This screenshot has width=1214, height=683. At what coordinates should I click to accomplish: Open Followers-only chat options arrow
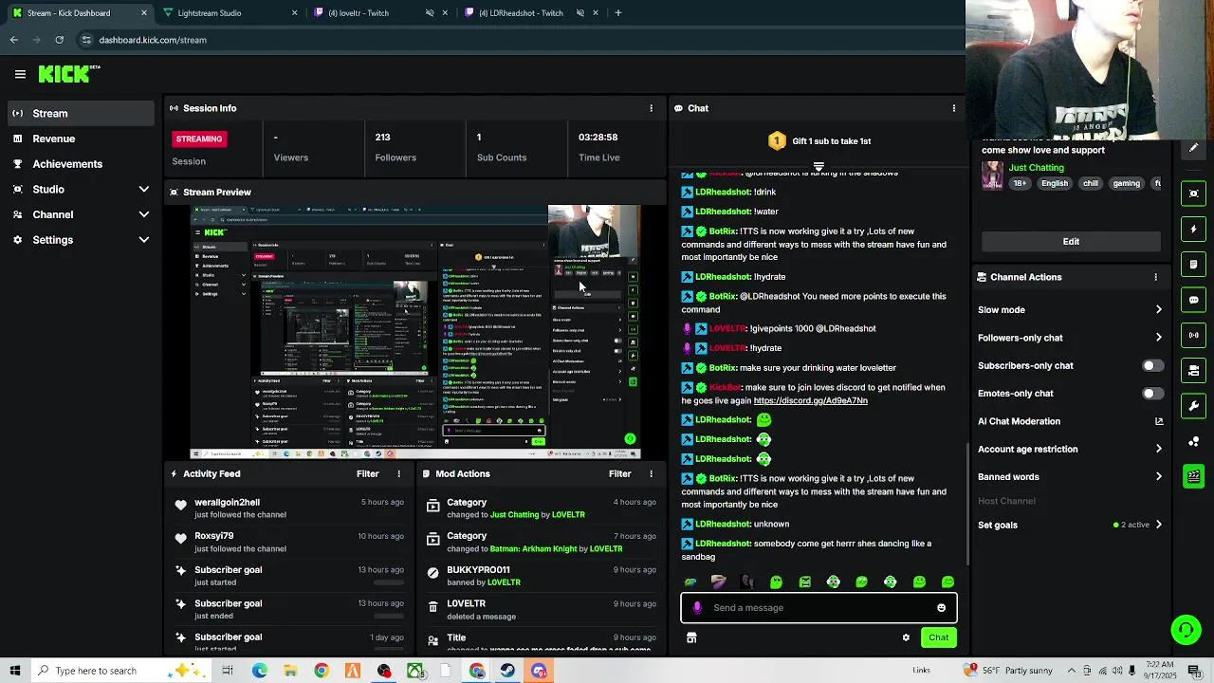coord(1158,338)
